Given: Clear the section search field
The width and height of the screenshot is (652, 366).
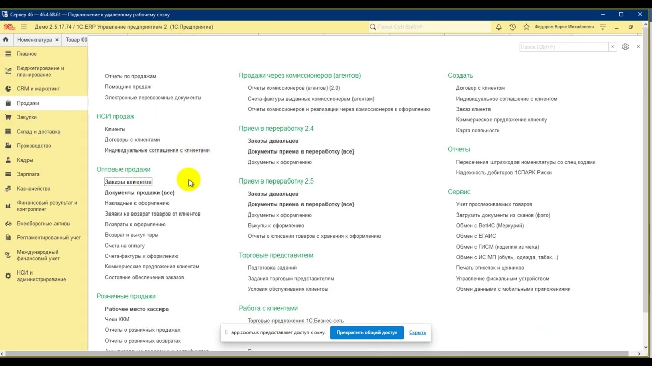Looking at the screenshot, I should point(612,47).
